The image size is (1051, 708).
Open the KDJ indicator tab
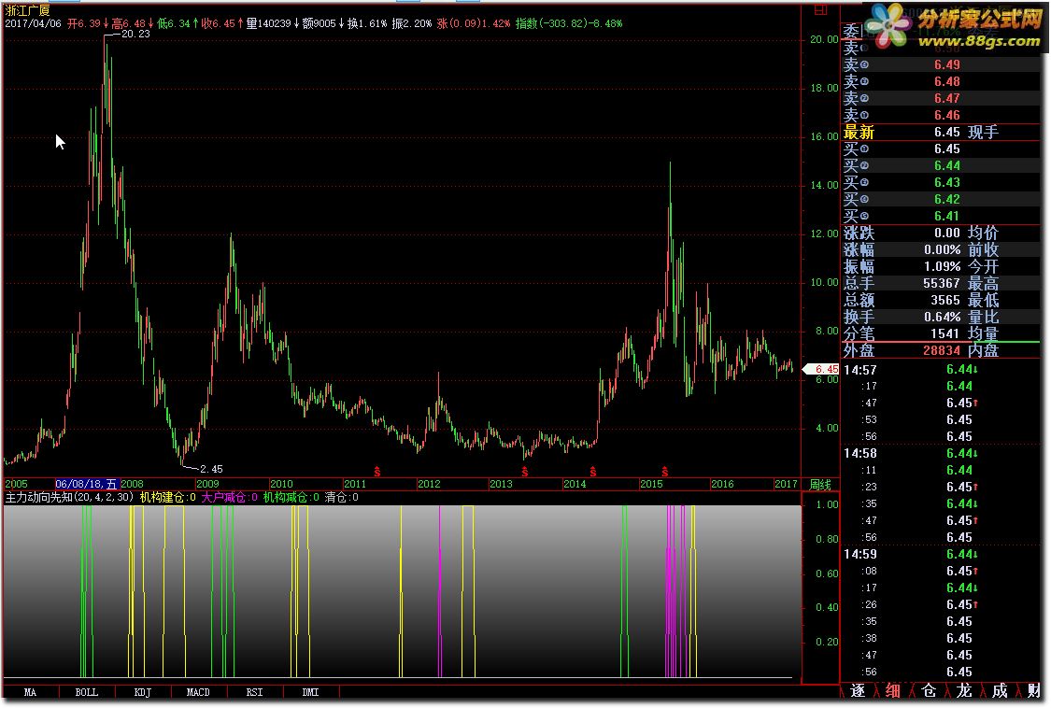coord(143,692)
